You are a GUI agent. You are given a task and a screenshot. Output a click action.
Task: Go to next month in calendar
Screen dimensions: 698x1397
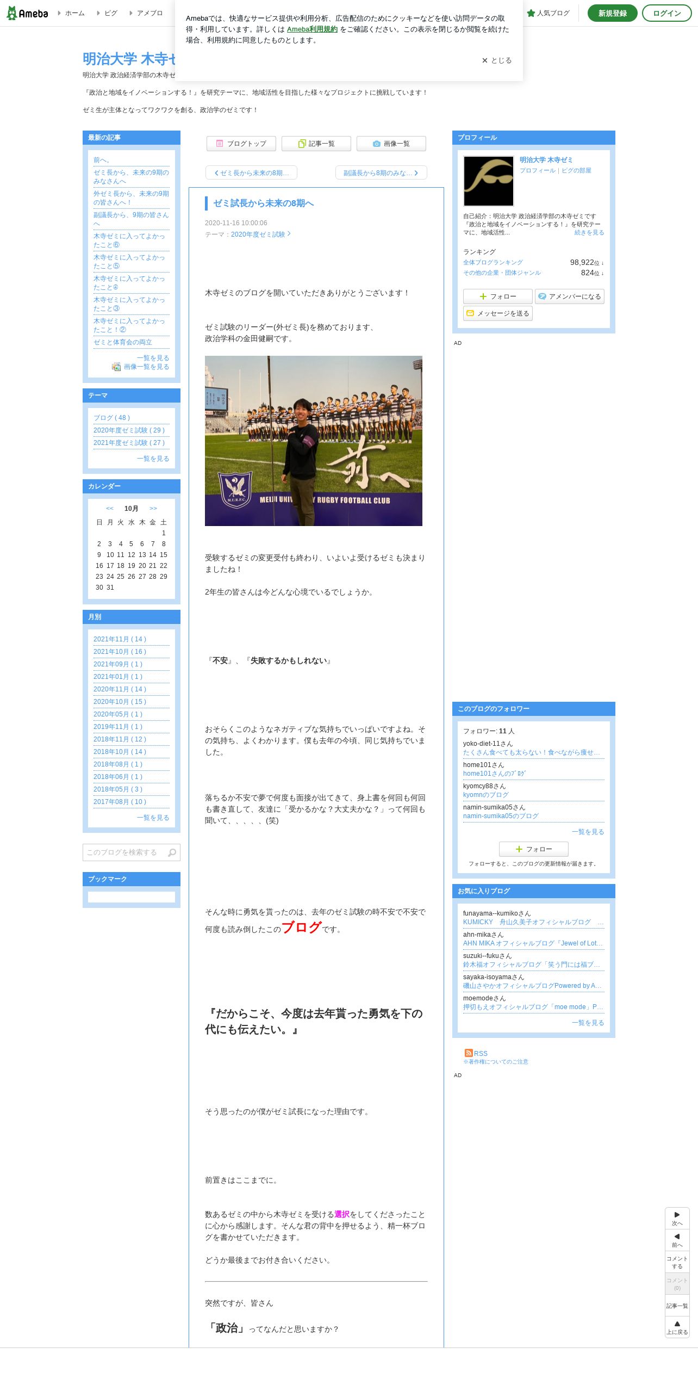[x=153, y=509]
